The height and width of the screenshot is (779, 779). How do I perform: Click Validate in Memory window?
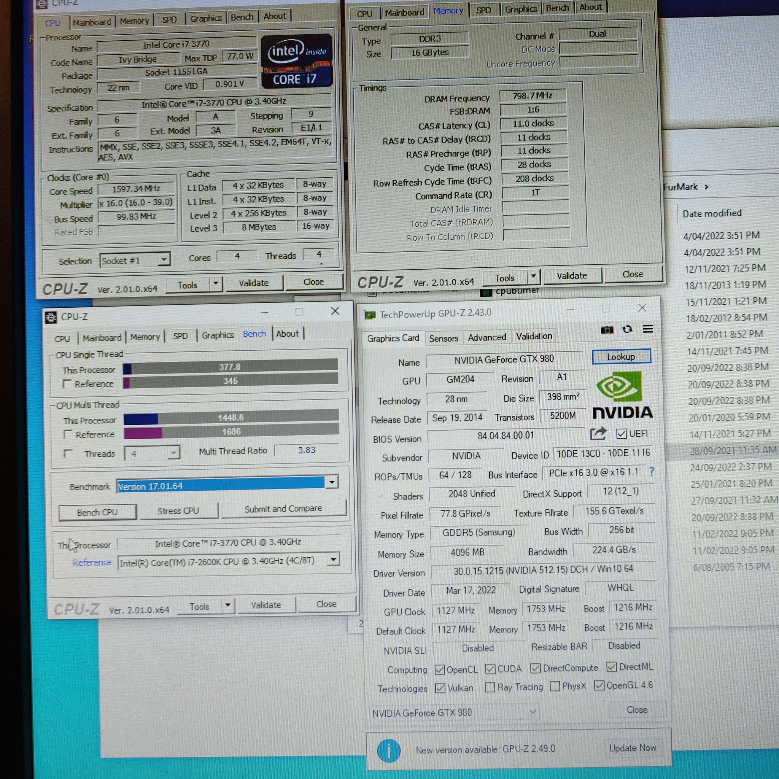tap(572, 275)
